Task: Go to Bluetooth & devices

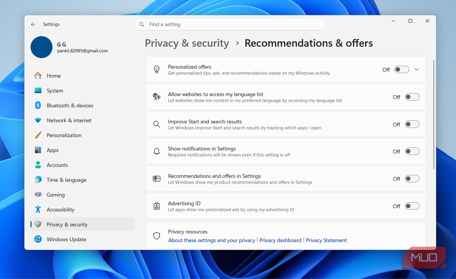Action: coord(82,105)
